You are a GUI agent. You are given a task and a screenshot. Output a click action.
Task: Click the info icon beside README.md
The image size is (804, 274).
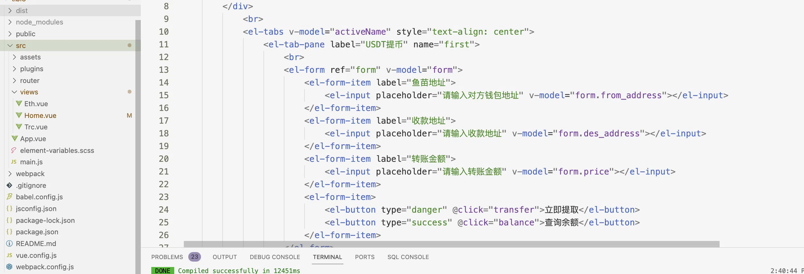(x=10, y=243)
